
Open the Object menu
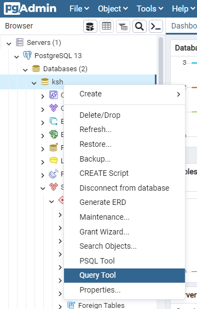(113, 9)
